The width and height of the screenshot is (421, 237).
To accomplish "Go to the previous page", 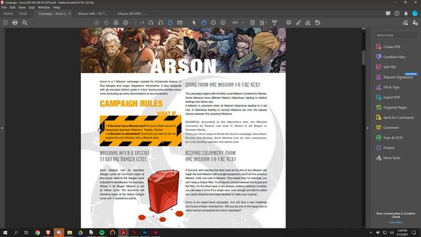I will [x=107, y=23].
